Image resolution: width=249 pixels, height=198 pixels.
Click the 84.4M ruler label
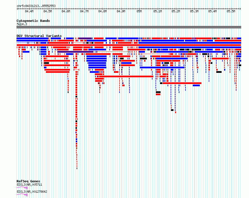coord(29,11)
